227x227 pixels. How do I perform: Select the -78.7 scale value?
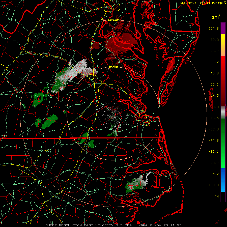tap(214, 163)
